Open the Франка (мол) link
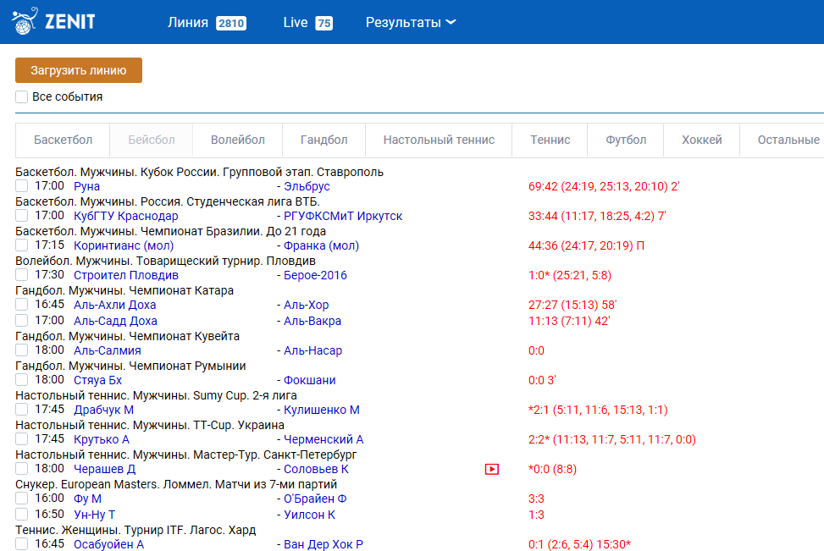Image resolution: width=824 pixels, height=551 pixels. coord(321,245)
